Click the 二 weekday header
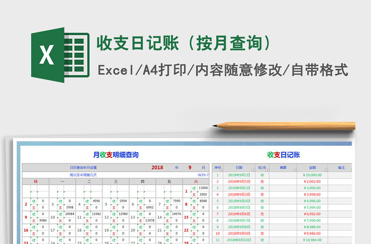 tap(89, 181)
